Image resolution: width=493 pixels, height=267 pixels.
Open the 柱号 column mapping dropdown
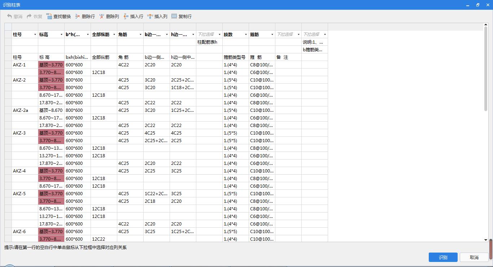click(x=35, y=35)
